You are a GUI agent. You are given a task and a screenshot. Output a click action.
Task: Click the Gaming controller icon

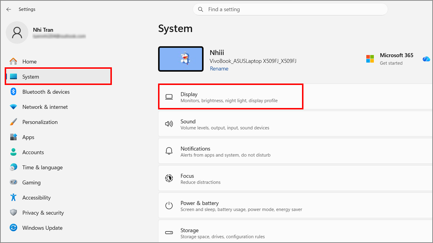pos(13,183)
